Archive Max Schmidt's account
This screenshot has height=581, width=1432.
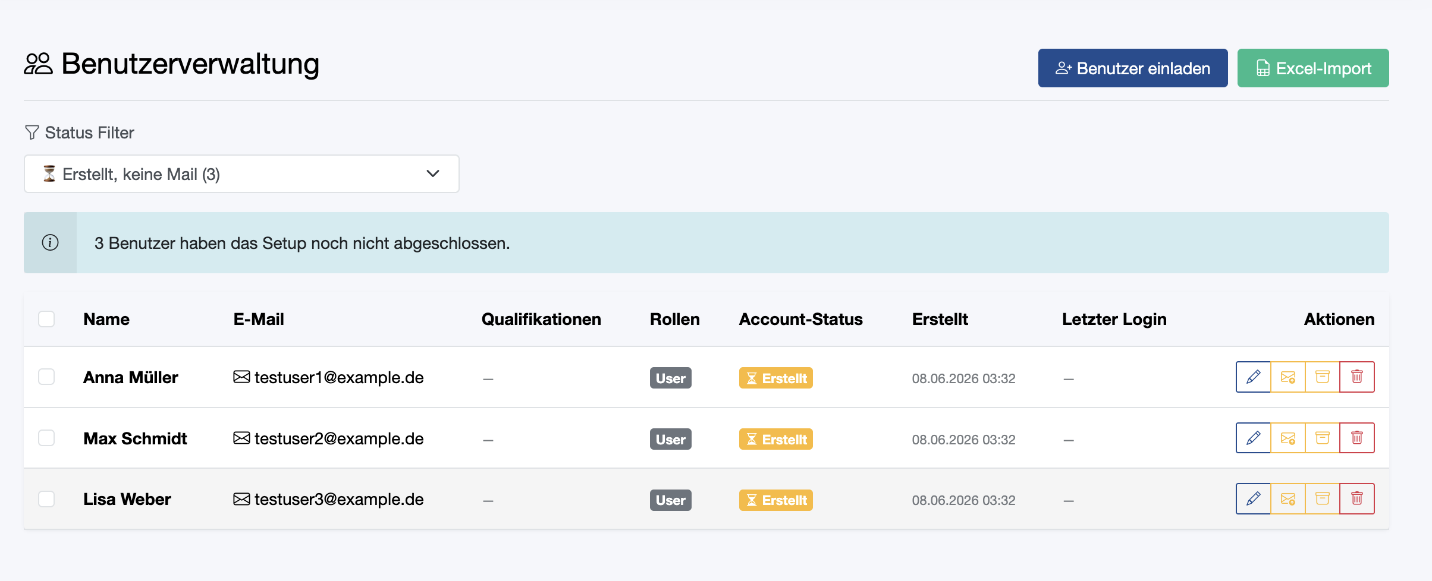[x=1322, y=438]
